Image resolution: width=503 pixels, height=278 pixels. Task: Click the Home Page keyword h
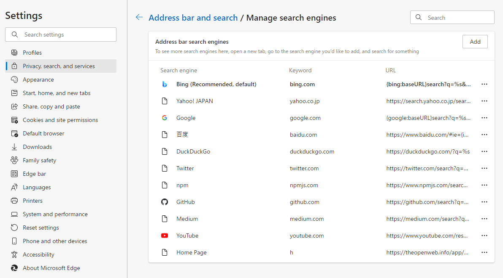click(x=291, y=252)
